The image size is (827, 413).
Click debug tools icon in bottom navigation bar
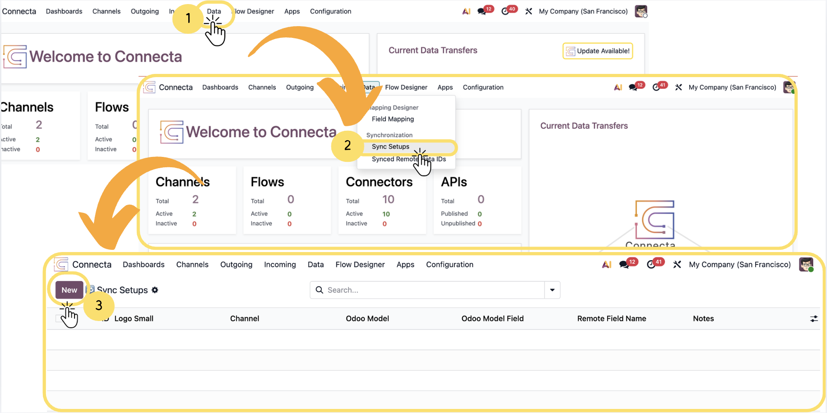(x=677, y=265)
